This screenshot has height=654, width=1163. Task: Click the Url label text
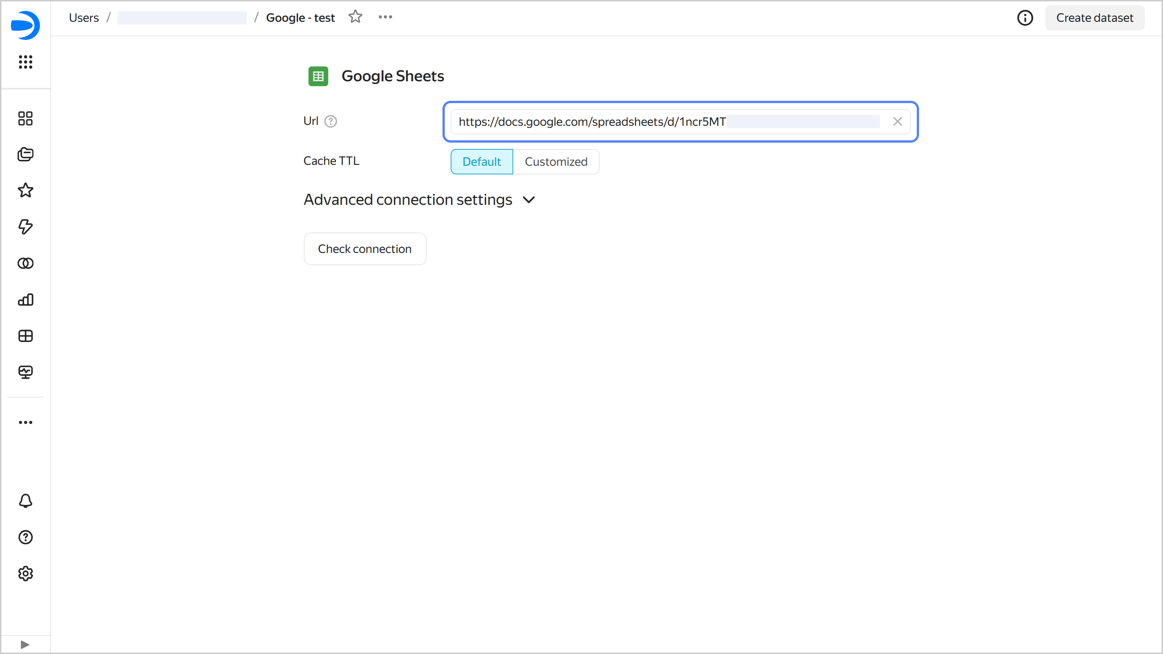(311, 121)
